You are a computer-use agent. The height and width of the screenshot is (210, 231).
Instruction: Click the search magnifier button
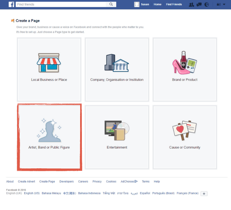[112, 4]
